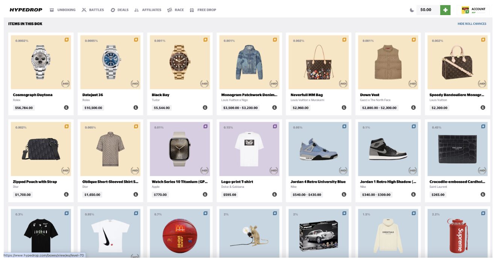Go to the Battles section

(93, 10)
